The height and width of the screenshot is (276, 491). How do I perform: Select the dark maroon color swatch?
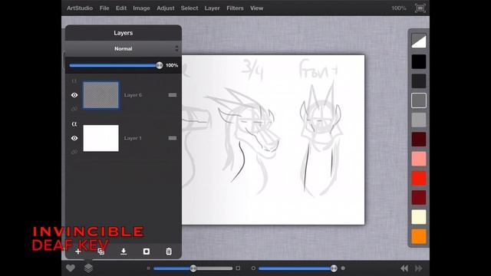pyautogui.click(x=419, y=140)
